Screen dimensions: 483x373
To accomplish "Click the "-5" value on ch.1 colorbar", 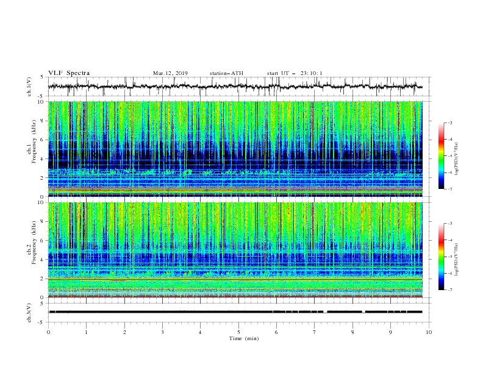I will click(x=450, y=156).
